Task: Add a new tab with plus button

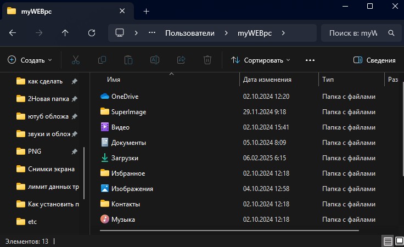Action: click(146, 12)
